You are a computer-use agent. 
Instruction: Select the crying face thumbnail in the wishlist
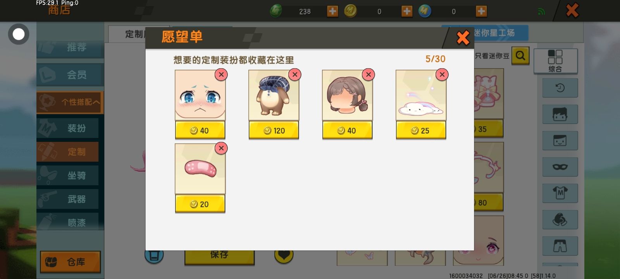click(200, 95)
